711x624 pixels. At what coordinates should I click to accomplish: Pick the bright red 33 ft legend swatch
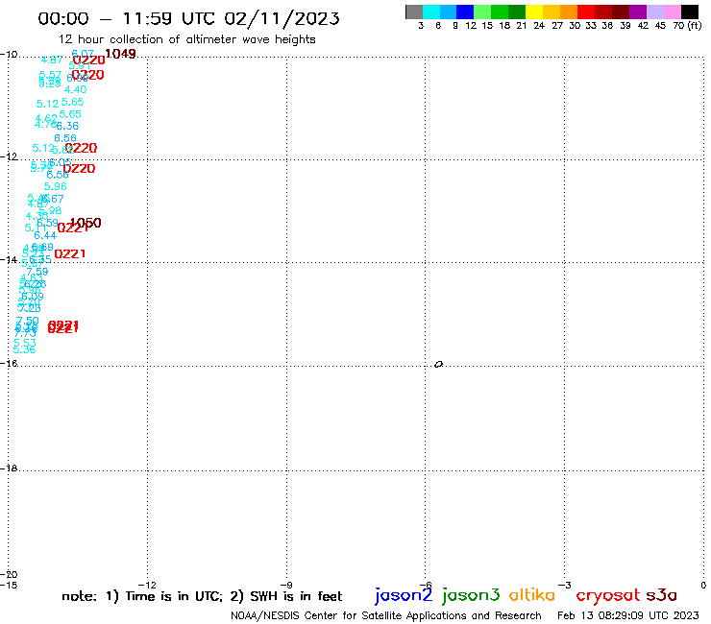pyautogui.click(x=586, y=12)
